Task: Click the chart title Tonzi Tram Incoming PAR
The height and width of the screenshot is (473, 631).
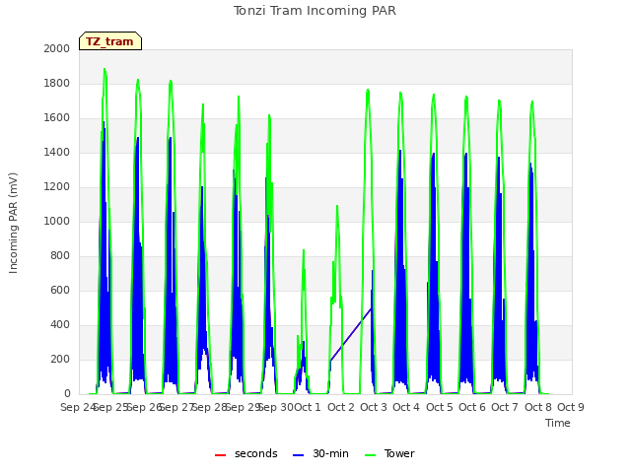Action: pos(315,11)
